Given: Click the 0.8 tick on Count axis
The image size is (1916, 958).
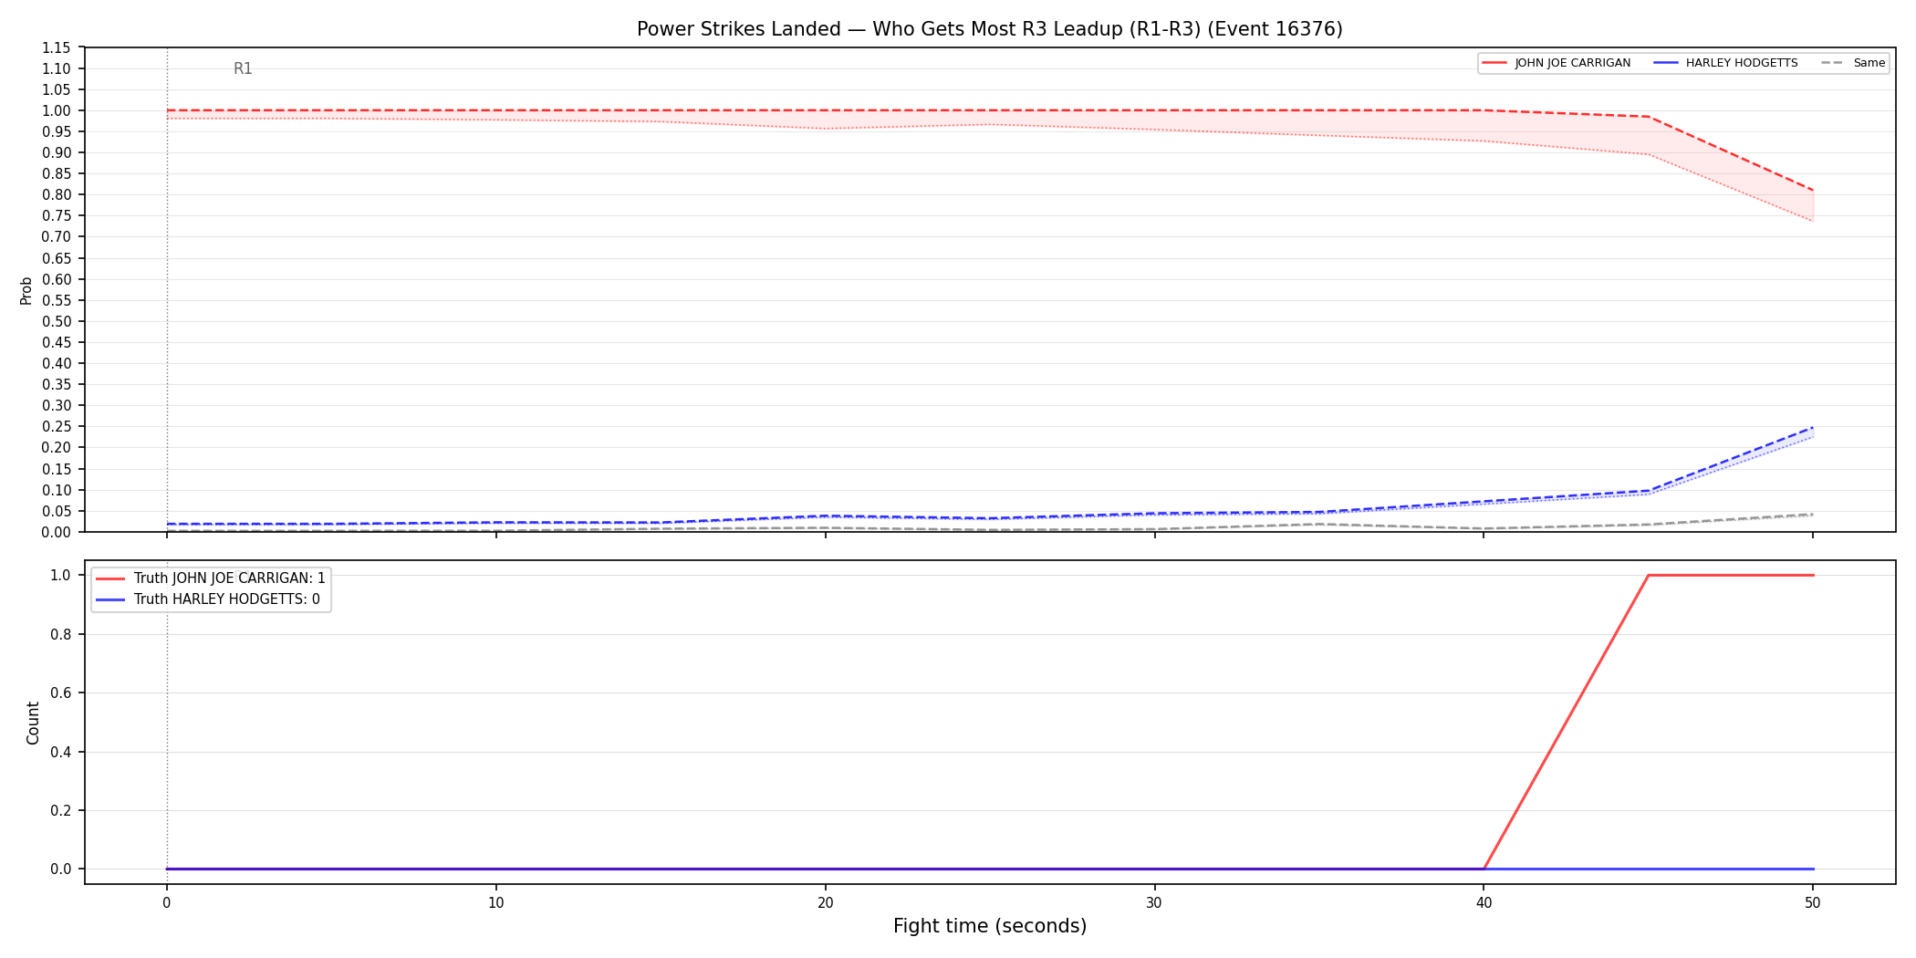Looking at the screenshot, I should pyautogui.click(x=61, y=634).
